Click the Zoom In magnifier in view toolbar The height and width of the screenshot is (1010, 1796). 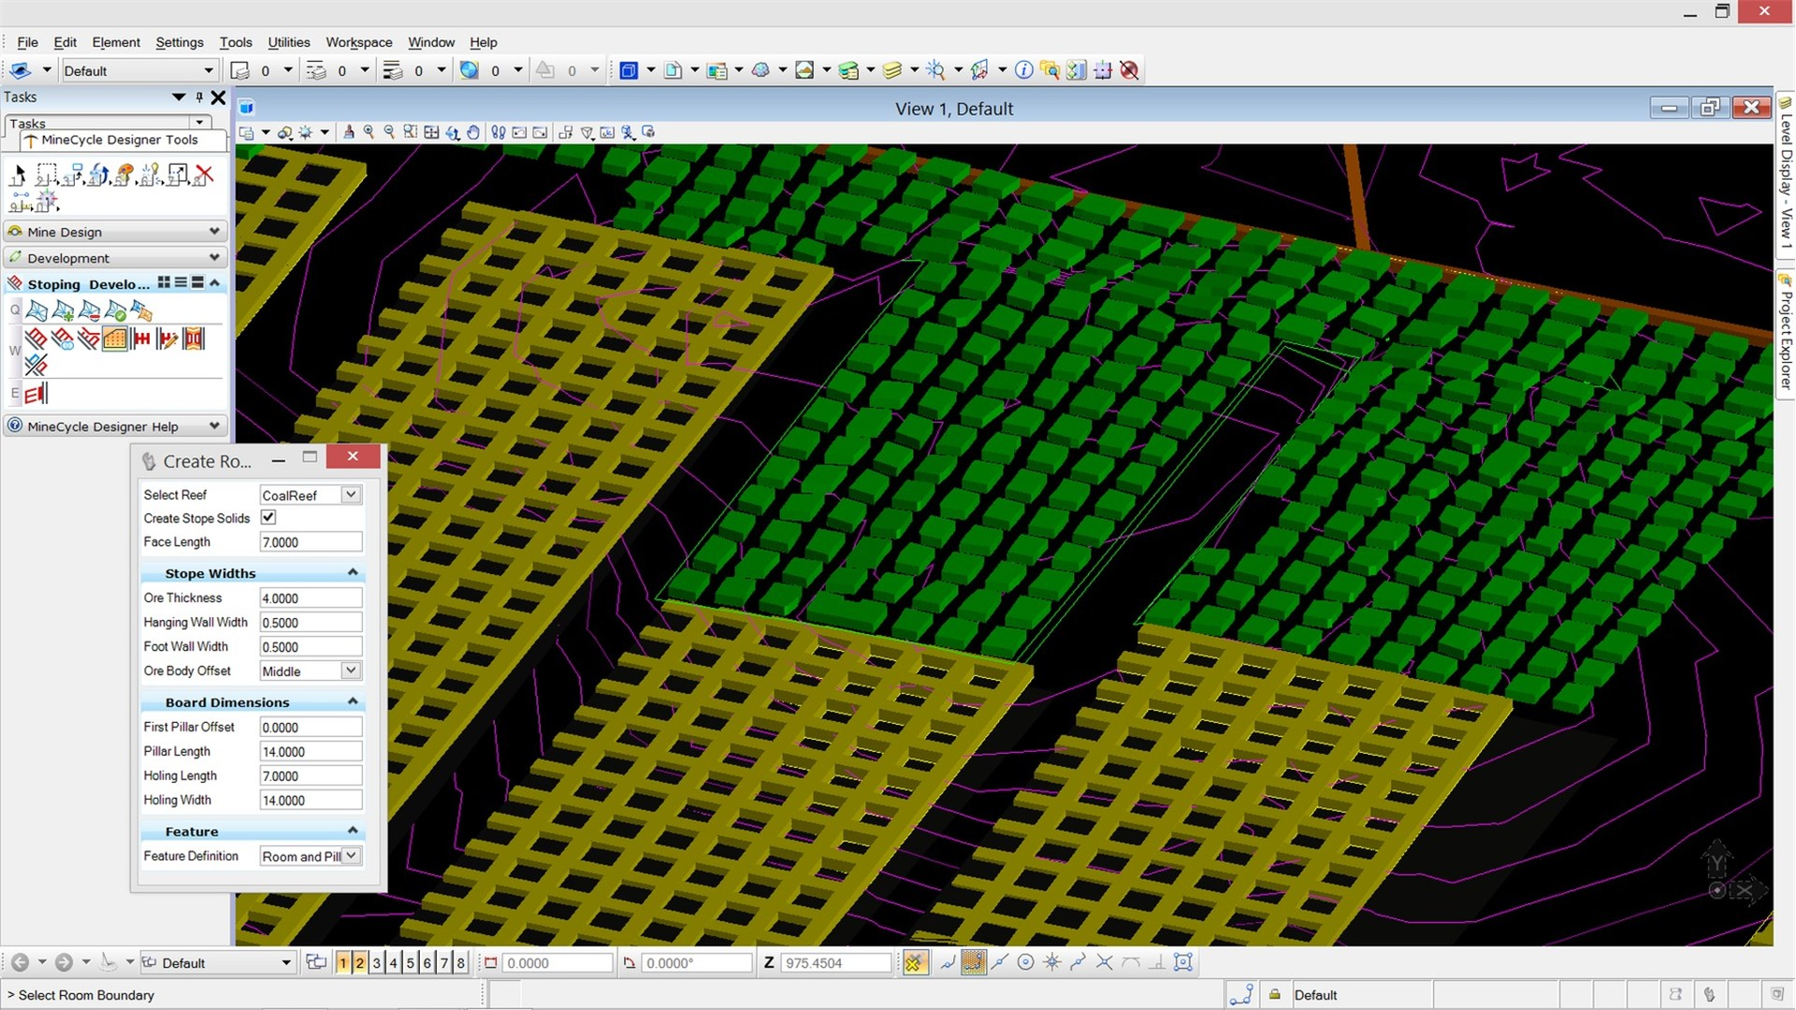pos(369,133)
